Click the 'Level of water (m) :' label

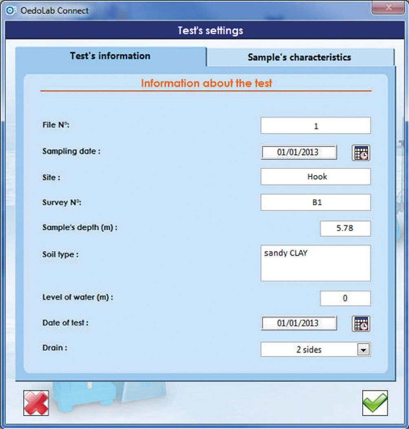point(78,297)
